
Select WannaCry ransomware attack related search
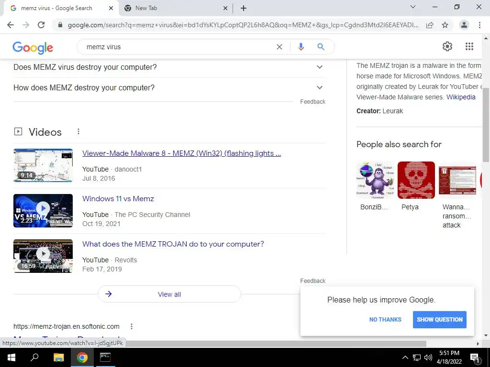pos(457,195)
